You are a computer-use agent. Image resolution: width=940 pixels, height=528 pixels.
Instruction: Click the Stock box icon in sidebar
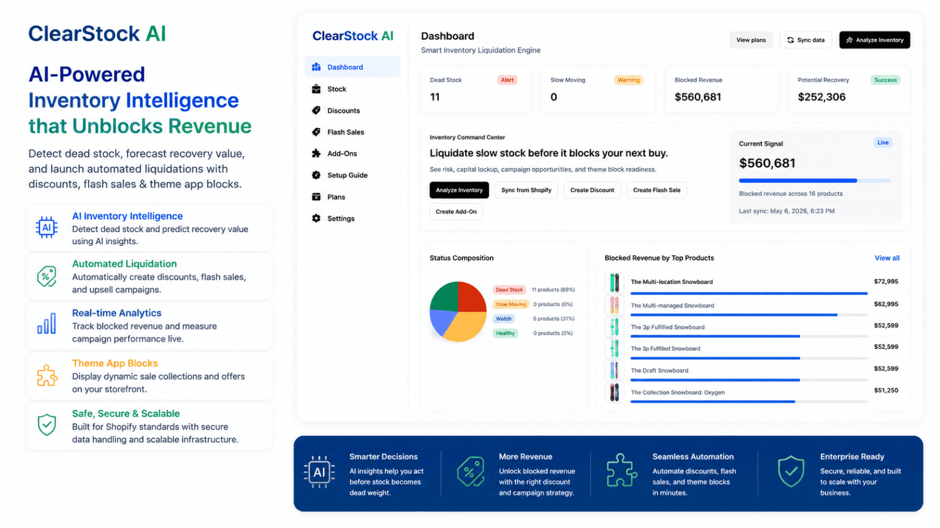tap(316, 89)
